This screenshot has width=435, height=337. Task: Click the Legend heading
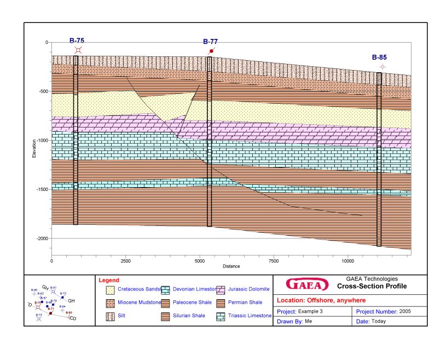click(108, 280)
